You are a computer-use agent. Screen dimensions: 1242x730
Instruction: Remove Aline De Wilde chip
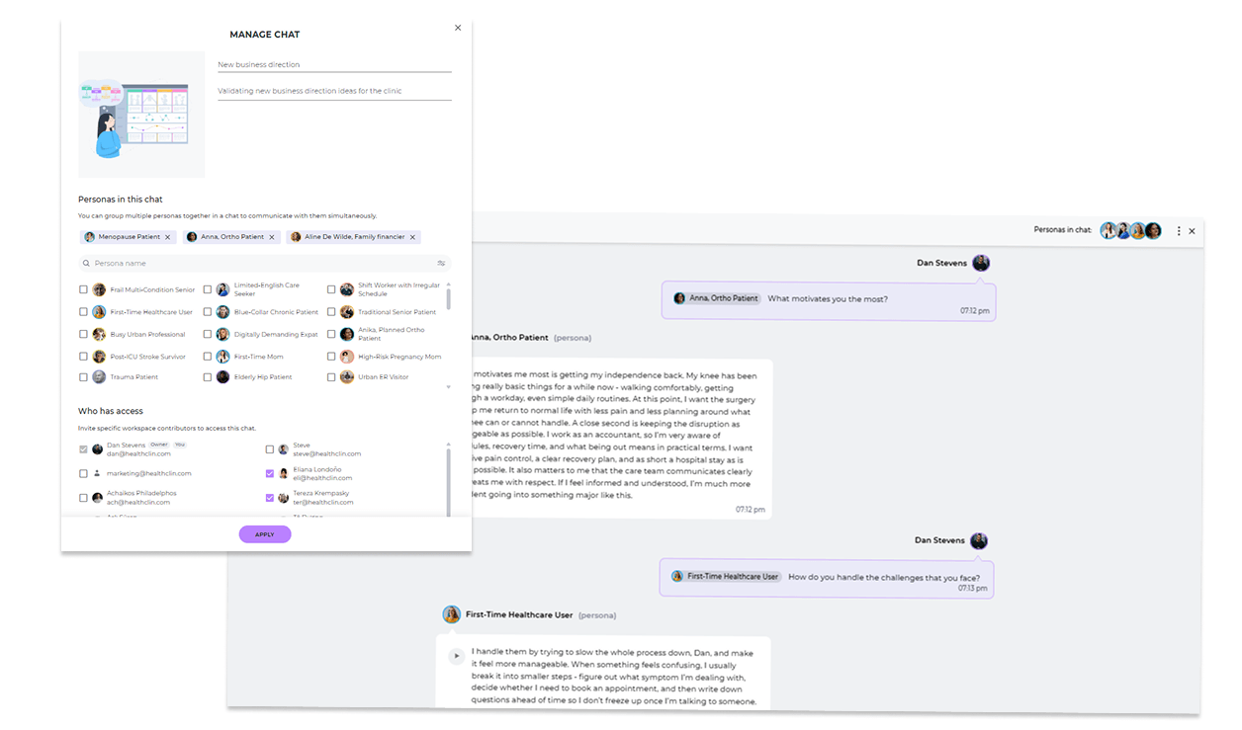[x=413, y=237]
